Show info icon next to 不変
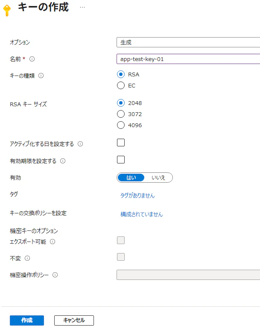The width and height of the screenshot is (260, 332). coord(27,258)
